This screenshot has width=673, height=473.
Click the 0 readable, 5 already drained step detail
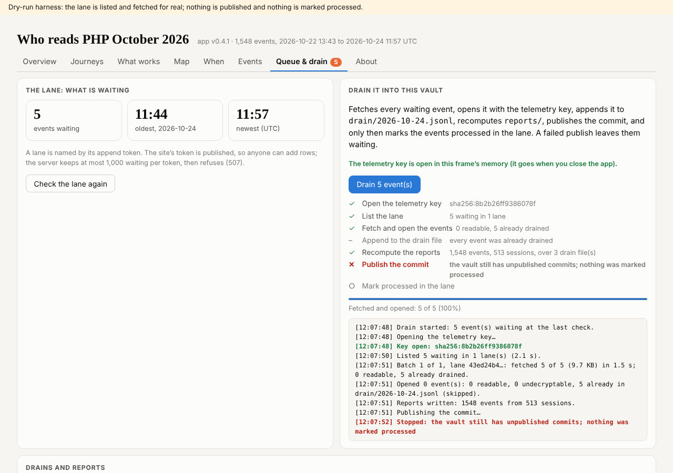click(x=503, y=228)
